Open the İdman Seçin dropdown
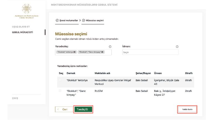 (x=150, y=52)
